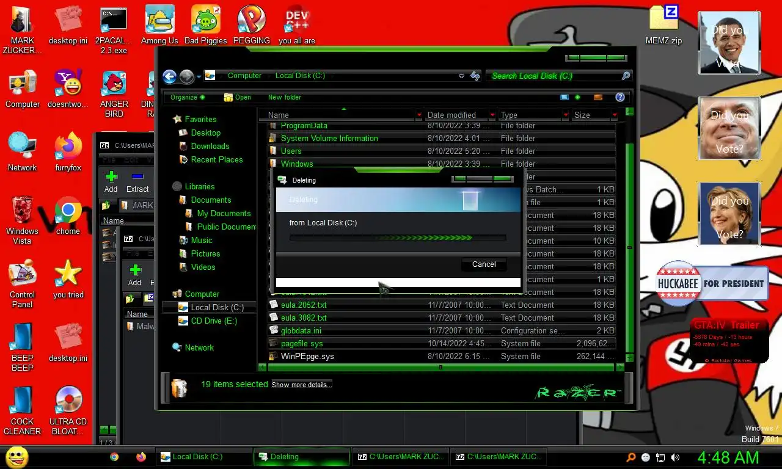This screenshot has width=782, height=469.
Task: Open the Among Us desktop icon
Action: pos(159,24)
